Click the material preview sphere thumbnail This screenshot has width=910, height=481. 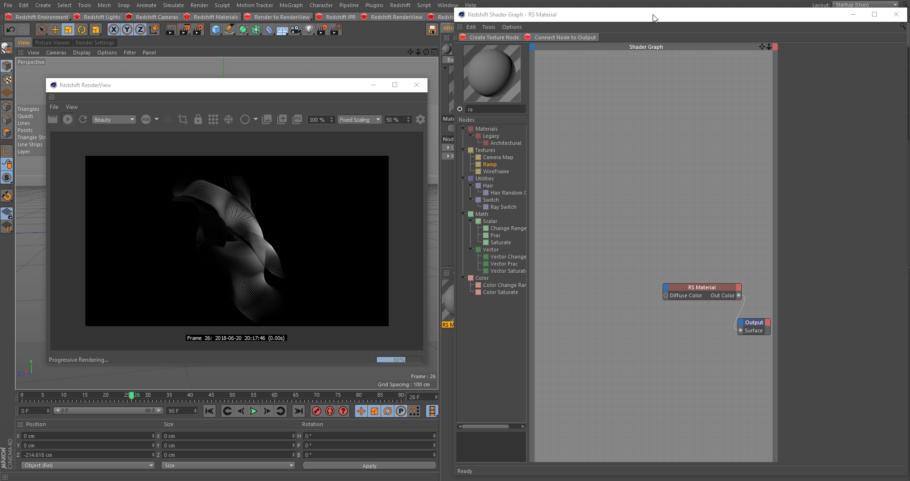(492, 73)
